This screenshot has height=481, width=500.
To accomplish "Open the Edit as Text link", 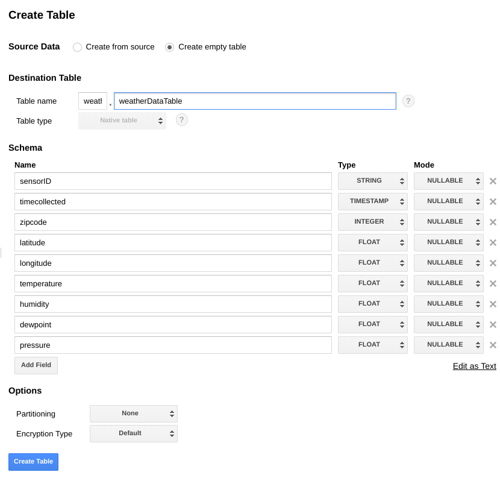I will (474, 366).
